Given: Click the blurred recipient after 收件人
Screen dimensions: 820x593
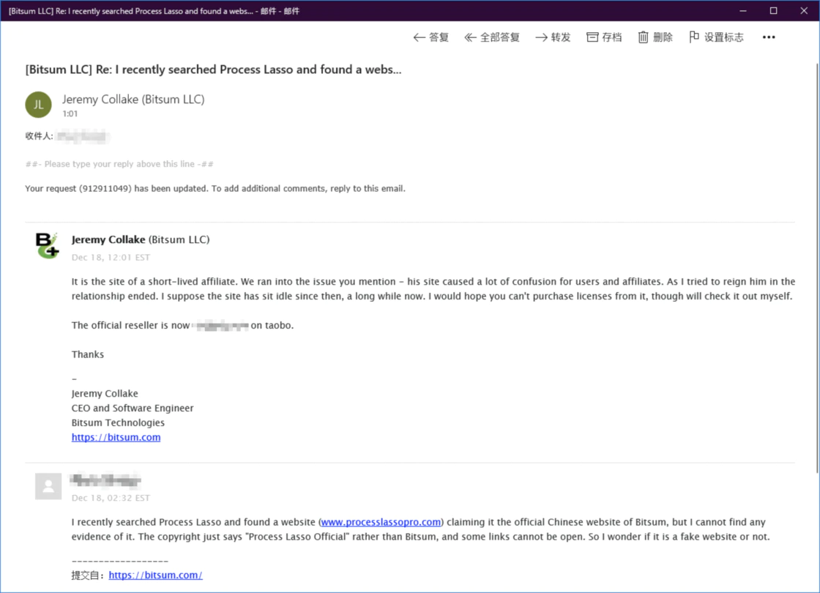Looking at the screenshot, I should click(x=83, y=136).
